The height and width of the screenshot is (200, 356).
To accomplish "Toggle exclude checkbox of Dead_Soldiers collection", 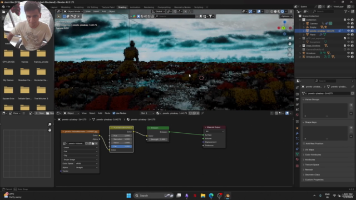I will point(345,46).
